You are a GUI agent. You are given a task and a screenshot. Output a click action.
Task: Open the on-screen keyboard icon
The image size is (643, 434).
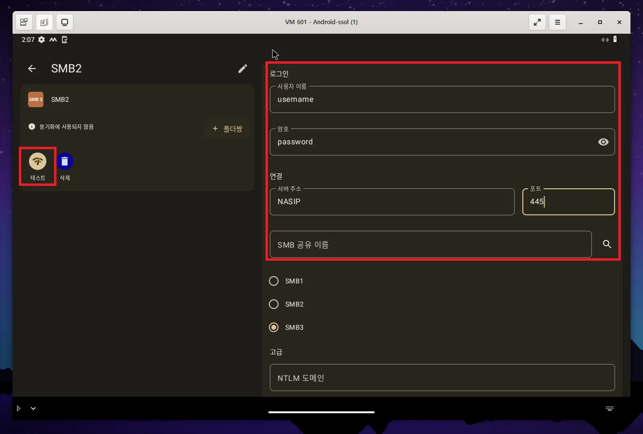pos(609,408)
